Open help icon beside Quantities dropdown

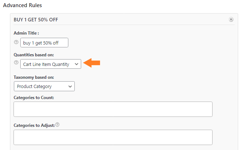(16, 62)
